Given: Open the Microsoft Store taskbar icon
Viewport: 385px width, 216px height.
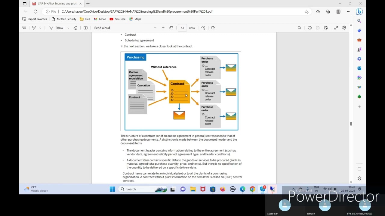Looking at the screenshot, I should (213, 189).
